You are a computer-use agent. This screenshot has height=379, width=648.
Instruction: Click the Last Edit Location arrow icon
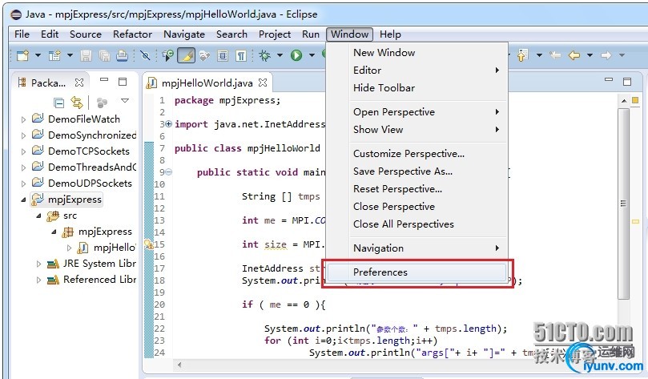tap(555, 55)
